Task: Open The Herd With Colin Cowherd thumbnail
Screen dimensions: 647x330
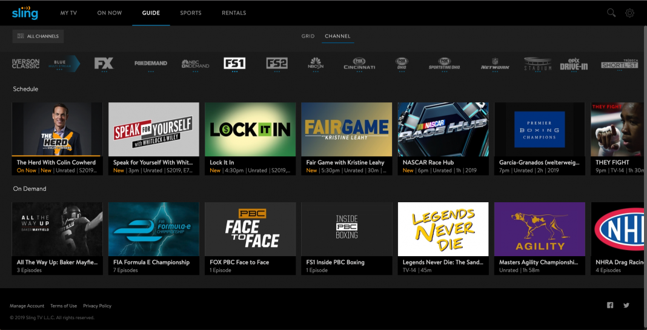Action: (x=57, y=129)
